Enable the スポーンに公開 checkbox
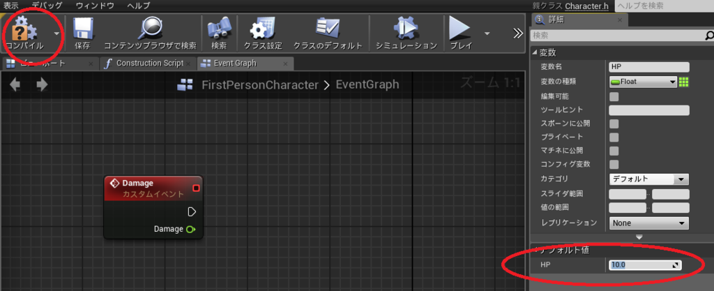Screen dimensions: 714x291 [614, 124]
